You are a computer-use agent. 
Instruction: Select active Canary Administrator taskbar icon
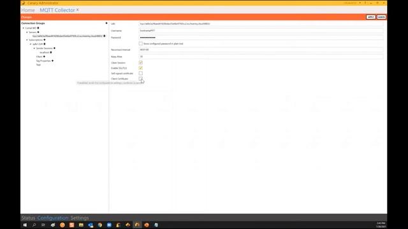[x=137, y=225]
